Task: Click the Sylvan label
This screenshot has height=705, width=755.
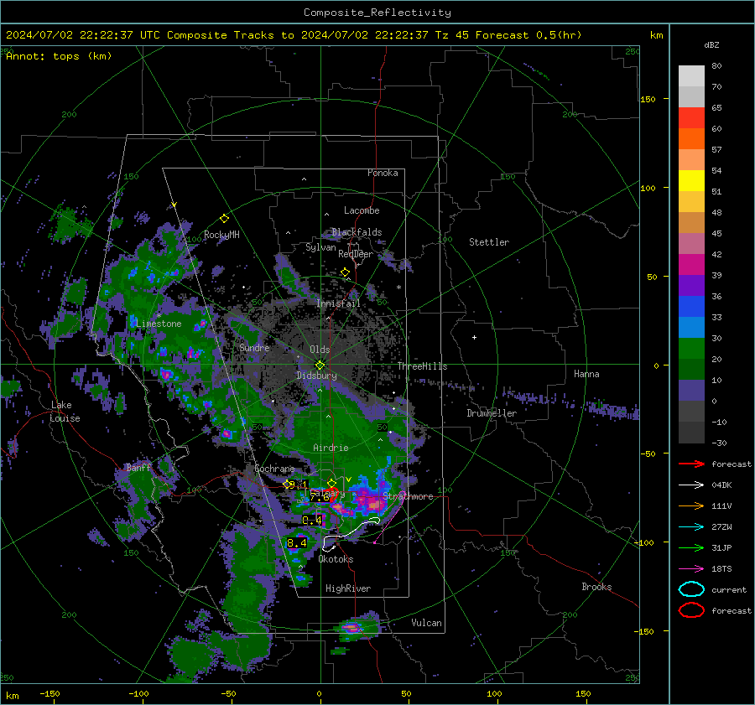Action: pos(320,247)
